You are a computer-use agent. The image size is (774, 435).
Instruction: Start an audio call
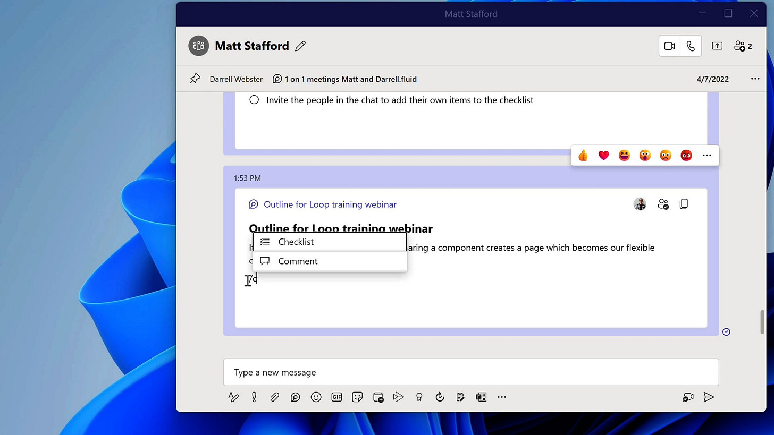(x=691, y=46)
